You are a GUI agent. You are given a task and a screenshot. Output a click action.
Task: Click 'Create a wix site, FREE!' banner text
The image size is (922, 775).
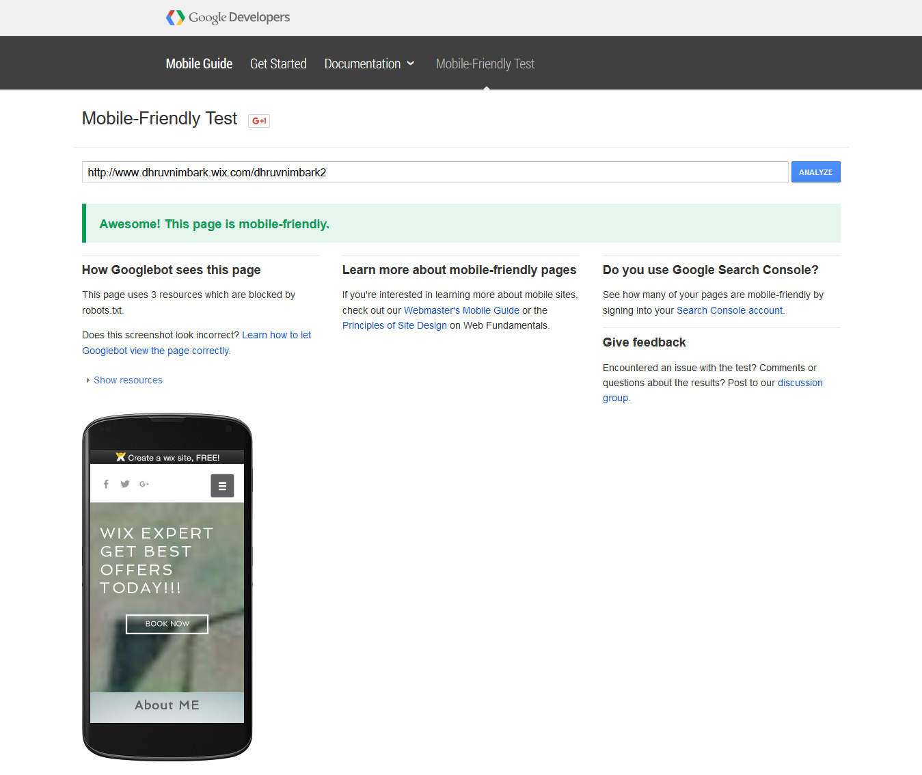[174, 458]
